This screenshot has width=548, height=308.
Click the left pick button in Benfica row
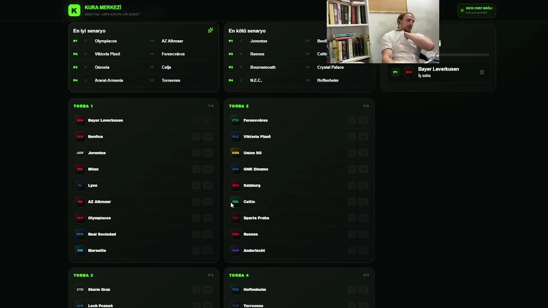pyautogui.click(x=197, y=136)
